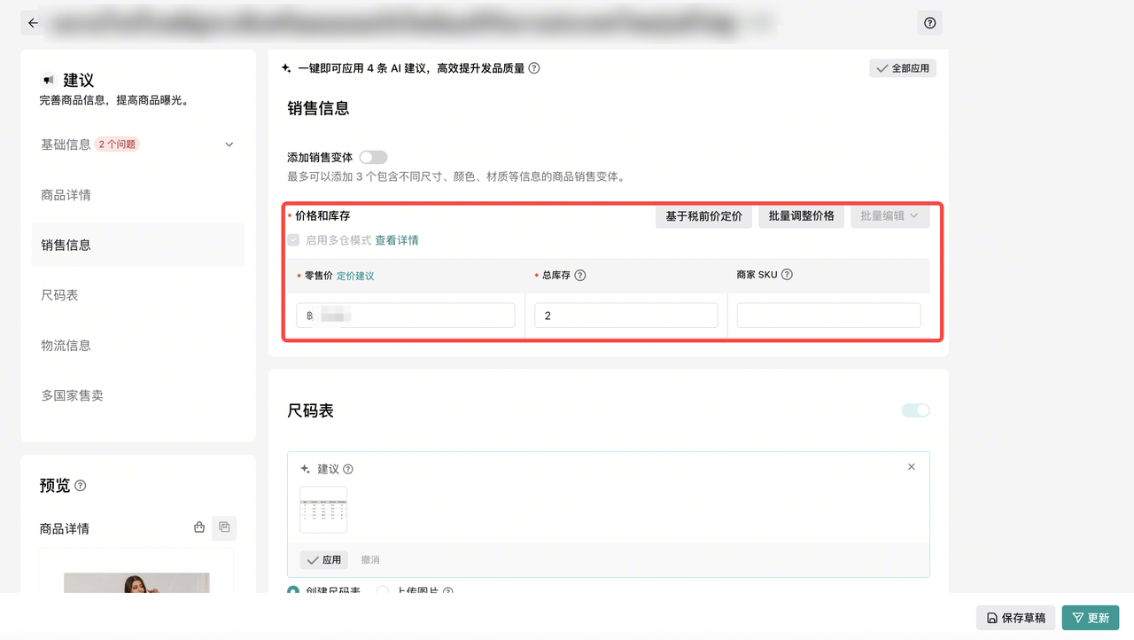Expand the 基础信息 section chevron
The width and height of the screenshot is (1134, 640).
pos(229,144)
